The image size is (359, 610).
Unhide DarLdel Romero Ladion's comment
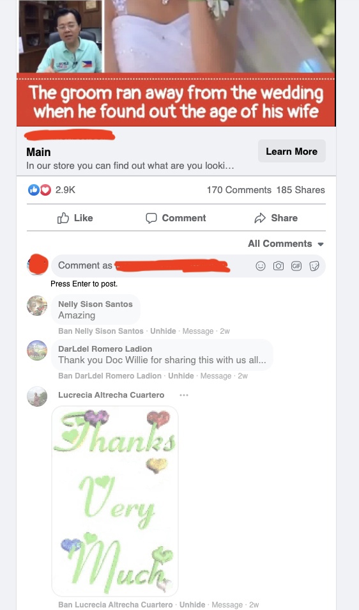click(x=181, y=376)
